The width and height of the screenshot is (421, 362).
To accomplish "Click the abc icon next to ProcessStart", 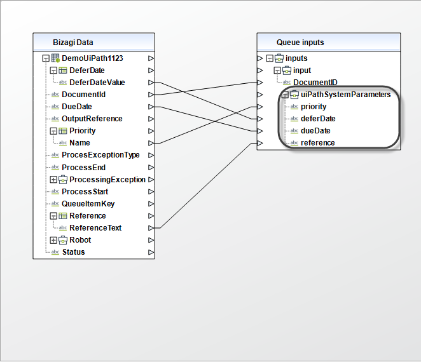I will coord(55,191).
